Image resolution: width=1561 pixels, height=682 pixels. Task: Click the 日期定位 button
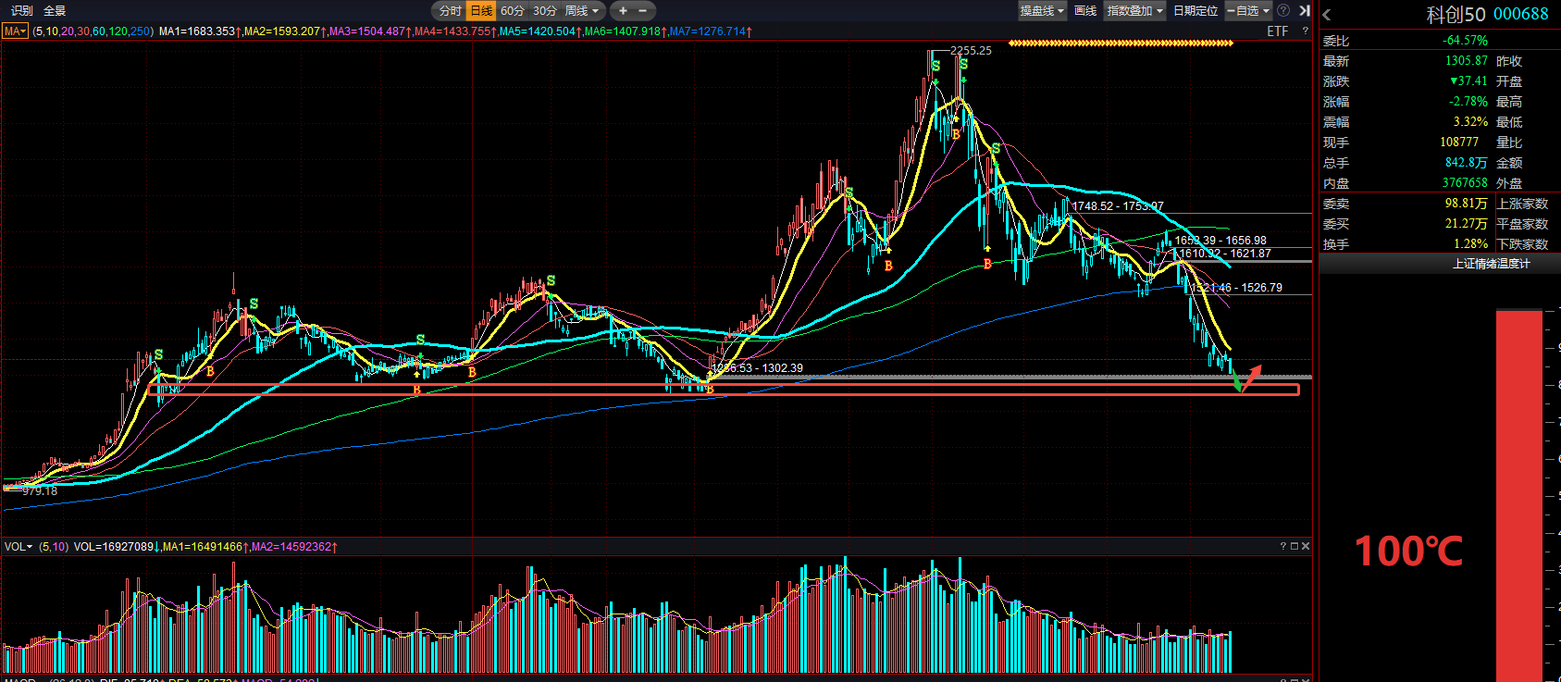coord(1196,11)
